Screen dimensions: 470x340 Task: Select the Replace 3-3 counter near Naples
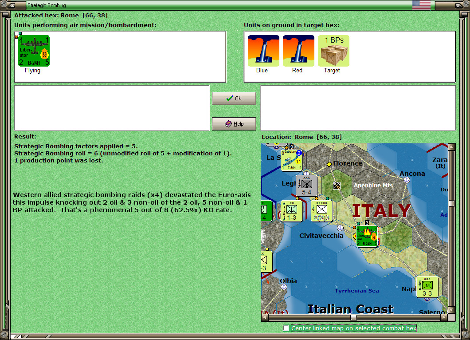427,287
